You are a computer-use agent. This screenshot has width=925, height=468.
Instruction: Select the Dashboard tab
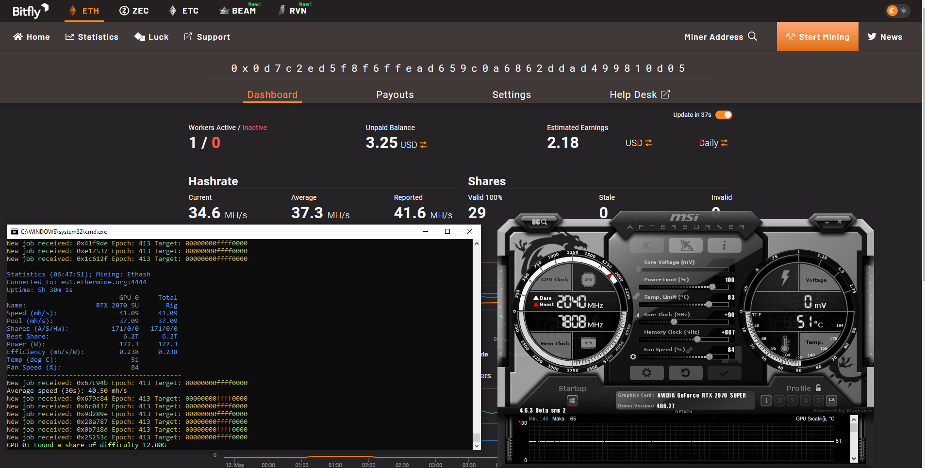pos(272,95)
